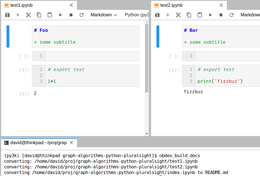The image size is (260, 176).
Task: Save the test2.ipynb notebook
Action: click(x=157, y=15)
